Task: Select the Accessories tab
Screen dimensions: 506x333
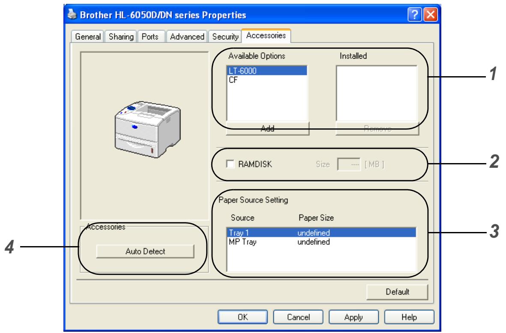Action: [x=266, y=36]
